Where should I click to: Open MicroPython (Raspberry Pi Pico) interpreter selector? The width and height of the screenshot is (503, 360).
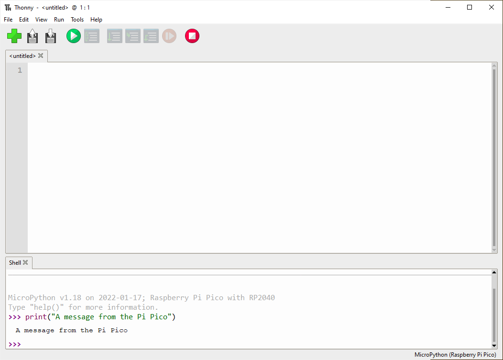[455, 355]
